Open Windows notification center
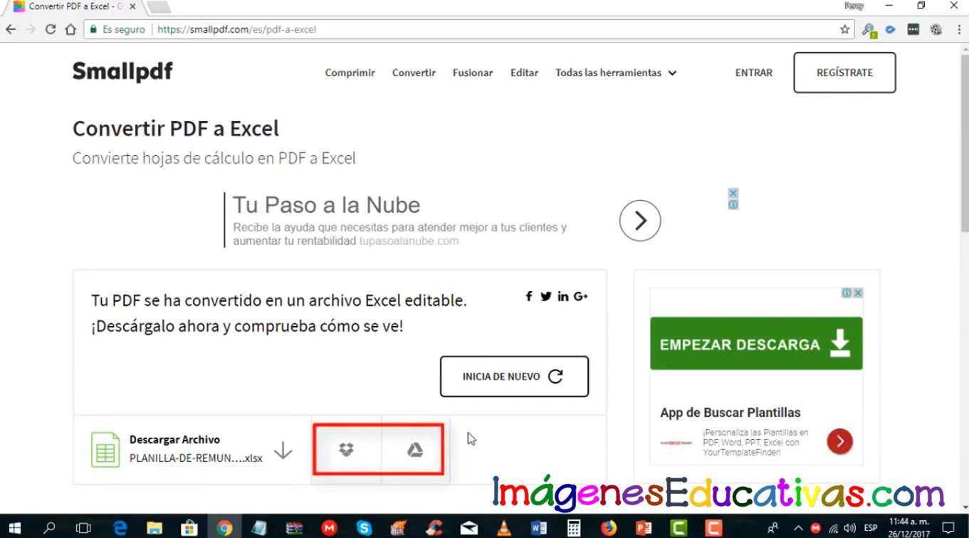This screenshot has height=538, width=969. click(x=948, y=528)
